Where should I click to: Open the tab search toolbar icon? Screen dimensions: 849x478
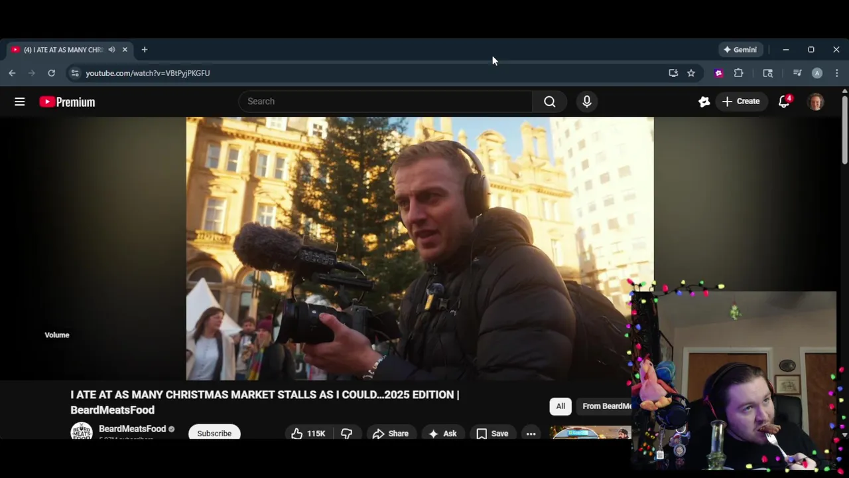767,73
